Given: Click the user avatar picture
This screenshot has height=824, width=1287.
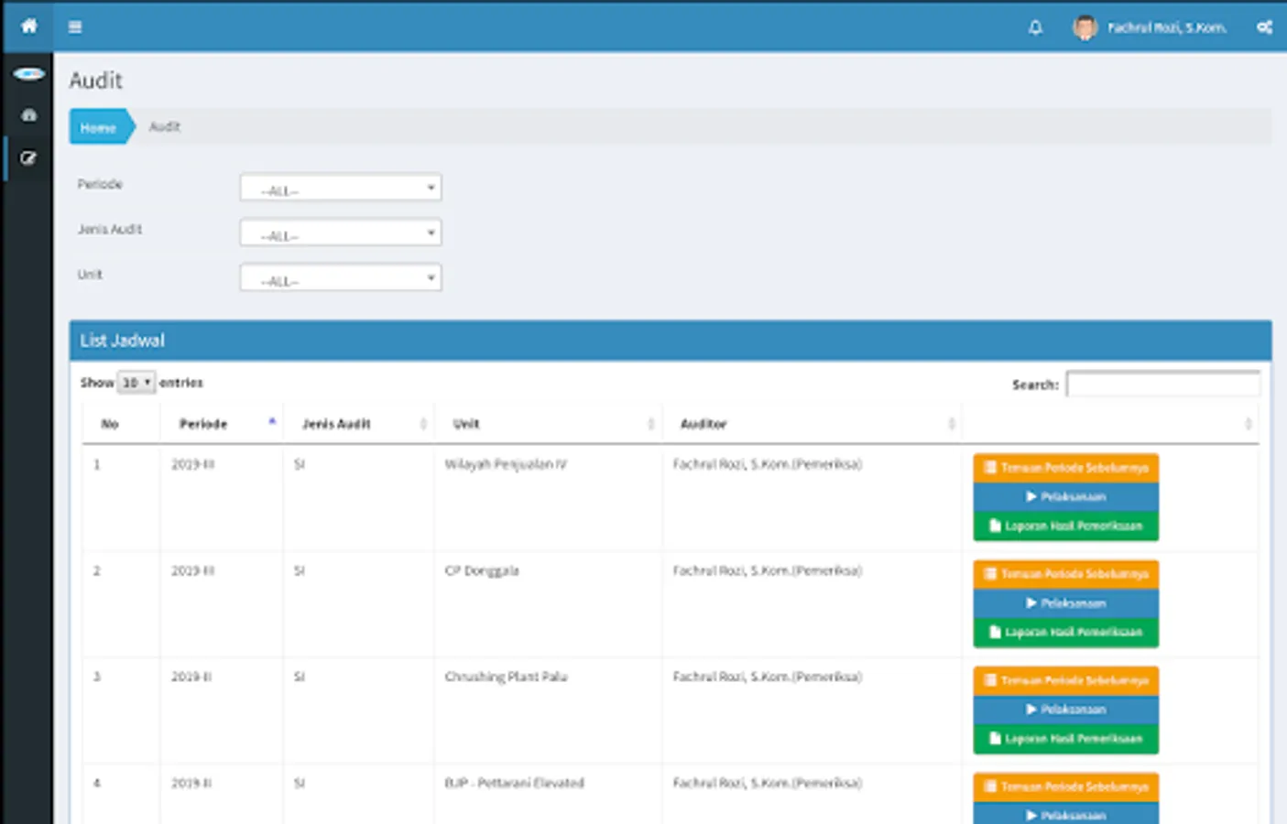Looking at the screenshot, I should (x=1085, y=27).
